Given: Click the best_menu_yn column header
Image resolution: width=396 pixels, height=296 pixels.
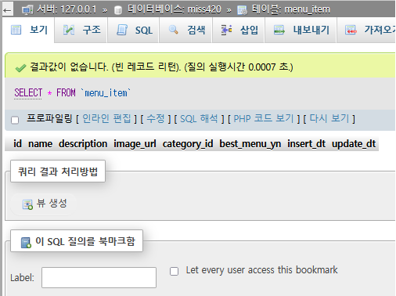Looking at the screenshot, I should pyautogui.click(x=250, y=144).
